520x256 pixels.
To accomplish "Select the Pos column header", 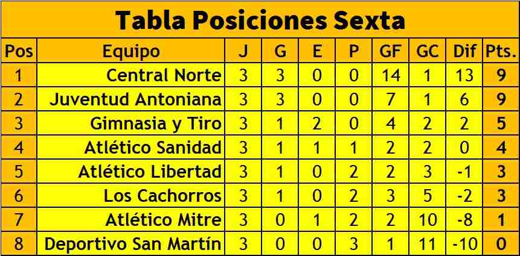I will (x=19, y=51).
